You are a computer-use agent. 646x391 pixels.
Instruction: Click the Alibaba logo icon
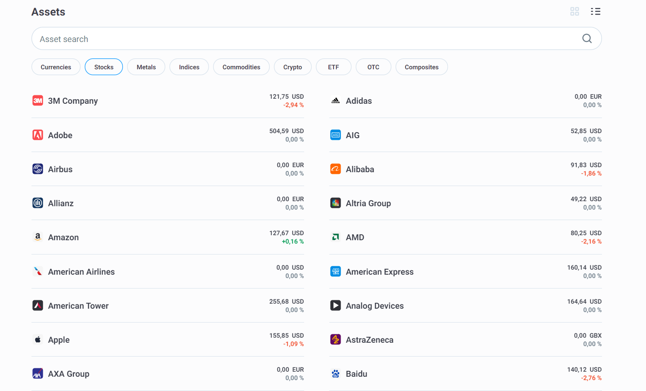click(336, 169)
